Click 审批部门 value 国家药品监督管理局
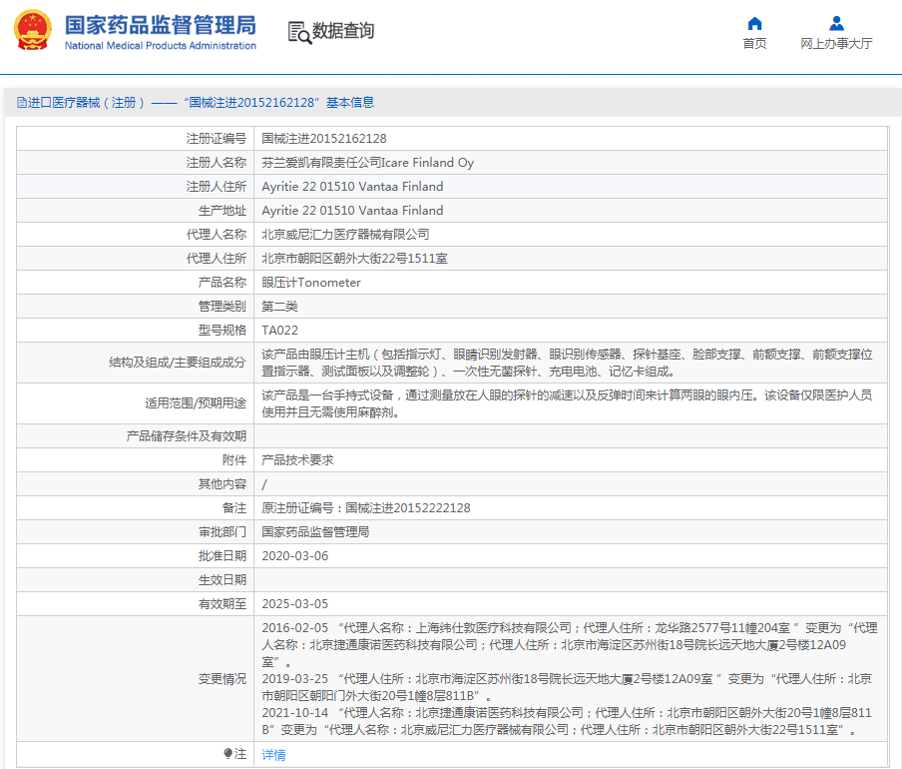902x769 pixels. point(315,532)
